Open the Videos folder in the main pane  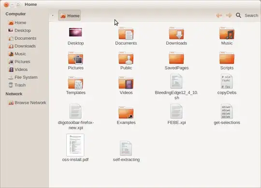tap(126, 83)
